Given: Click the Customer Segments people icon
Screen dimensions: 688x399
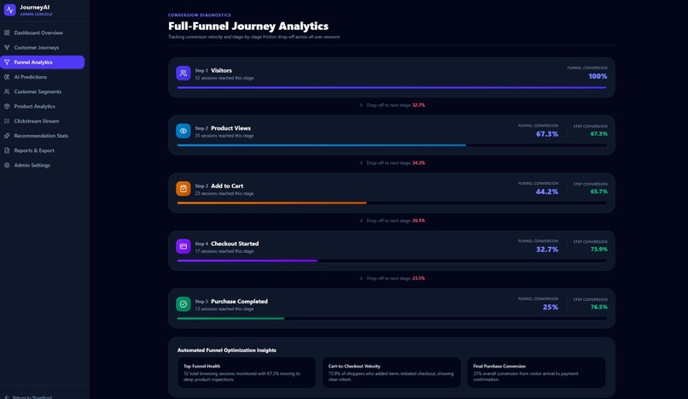Looking at the screenshot, I should pos(7,91).
